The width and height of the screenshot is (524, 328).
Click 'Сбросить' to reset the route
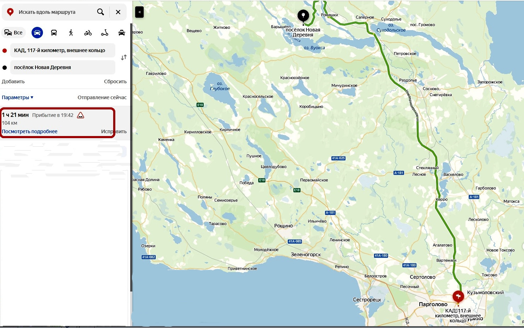(115, 81)
